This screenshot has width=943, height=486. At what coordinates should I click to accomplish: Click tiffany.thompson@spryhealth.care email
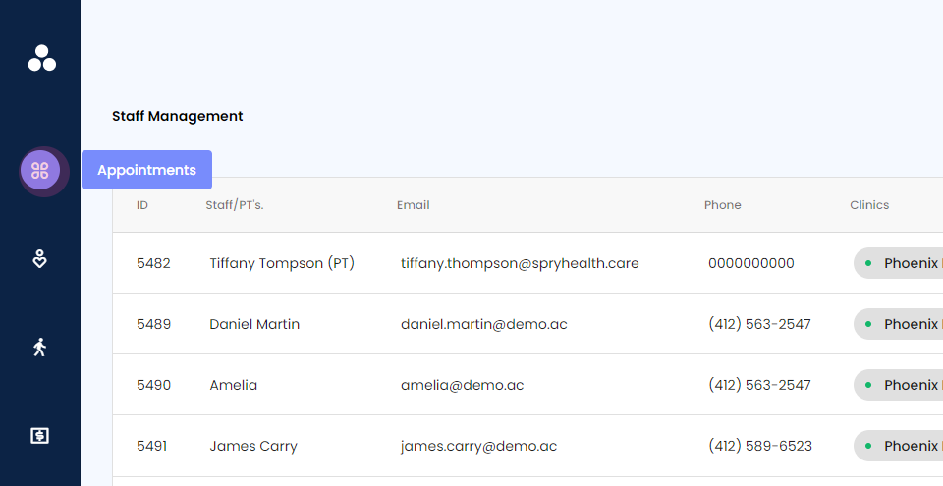520,263
